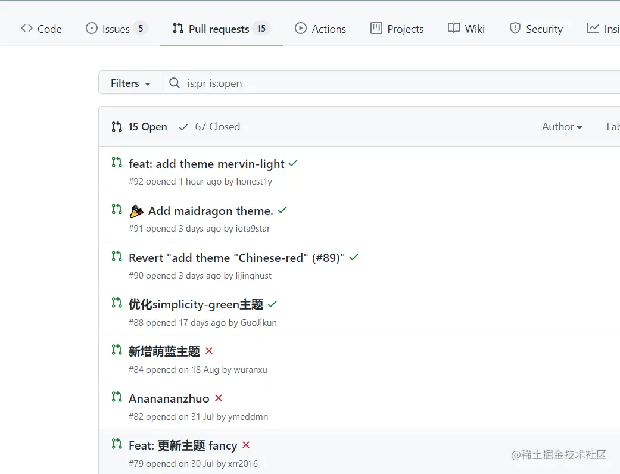The width and height of the screenshot is (620, 474).
Task: Open the Wiki tab
Action: click(466, 29)
